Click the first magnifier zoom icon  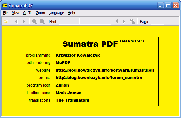(34, 22)
